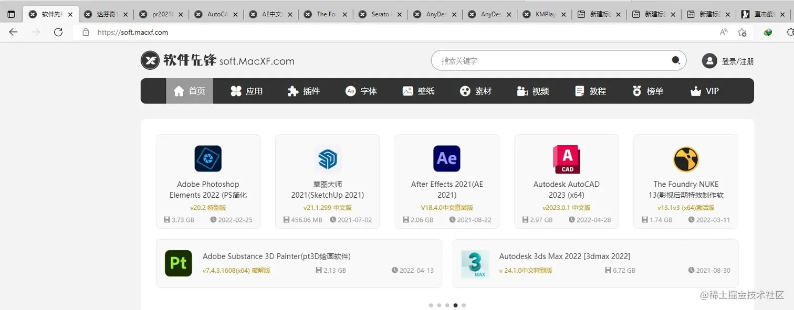Open Adobe Photoshop Elements 2022 title link

pos(208,189)
